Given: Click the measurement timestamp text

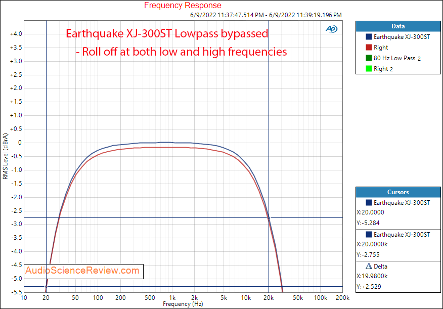Looking at the screenshot, I should 266,15.
